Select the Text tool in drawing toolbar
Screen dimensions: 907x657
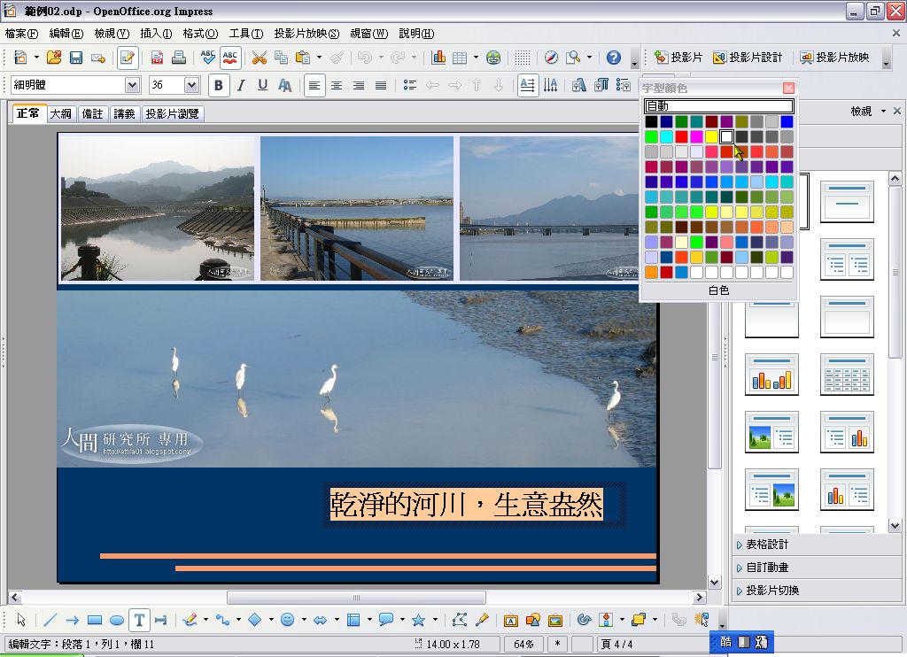click(x=139, y=620)
